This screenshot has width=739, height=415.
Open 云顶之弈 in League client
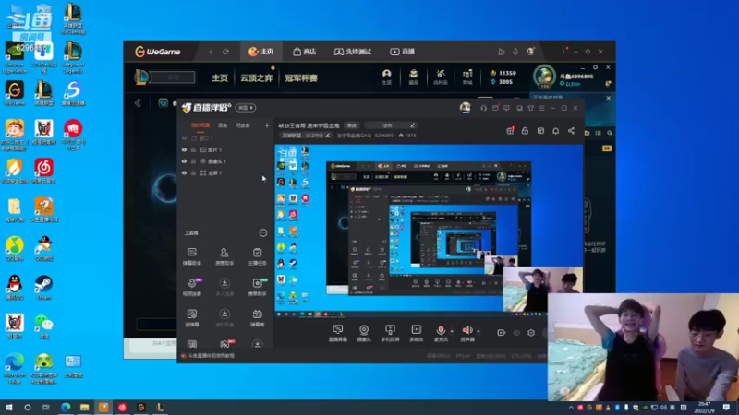257,78
